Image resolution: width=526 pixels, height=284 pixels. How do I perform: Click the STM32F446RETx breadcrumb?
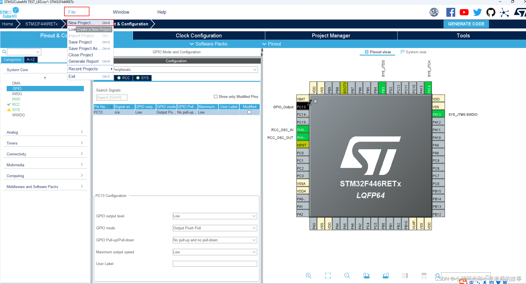42,24
